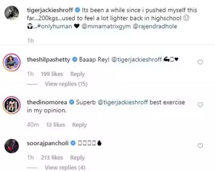
Task: Like thedinomorea's comment with heart icon
Action: pyautogui.click(x=200, y=105)
